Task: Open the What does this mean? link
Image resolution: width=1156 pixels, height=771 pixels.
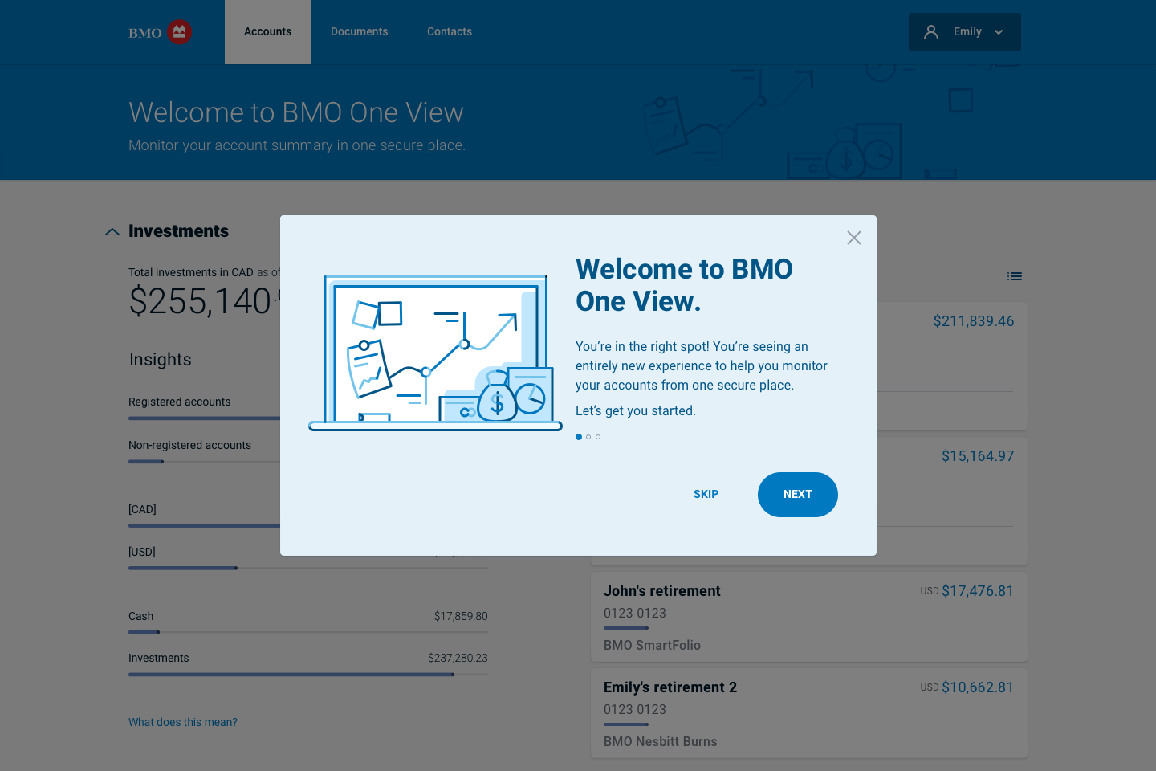Action: click(x=183, y=722)
